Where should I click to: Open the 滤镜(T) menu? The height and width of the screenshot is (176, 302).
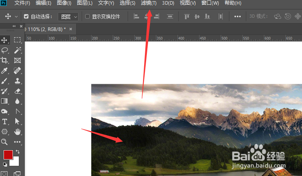149,3
